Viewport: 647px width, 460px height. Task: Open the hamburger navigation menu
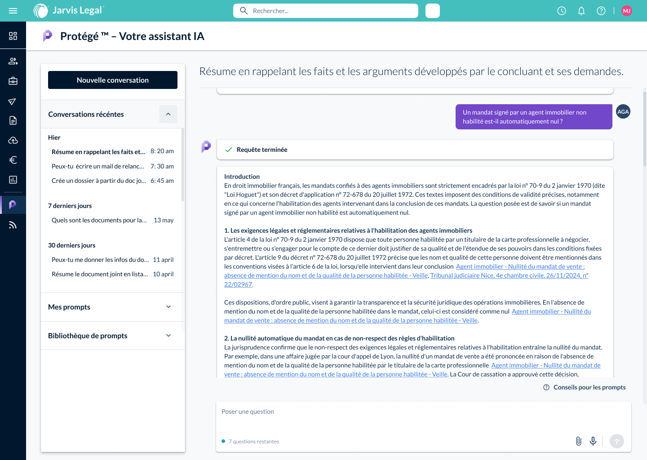(13, 11)
